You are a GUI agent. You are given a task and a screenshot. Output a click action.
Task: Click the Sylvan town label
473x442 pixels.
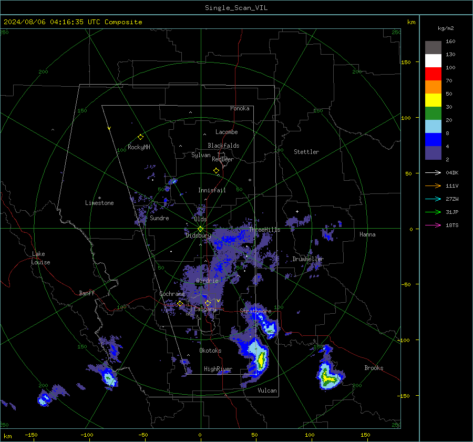201,155
